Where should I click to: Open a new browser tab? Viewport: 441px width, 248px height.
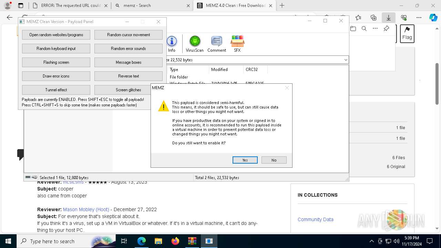282,6
